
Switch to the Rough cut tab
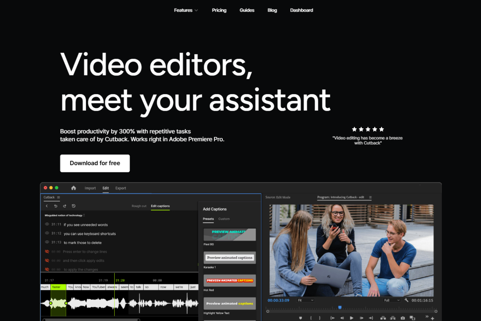click(x=139, y=206)
